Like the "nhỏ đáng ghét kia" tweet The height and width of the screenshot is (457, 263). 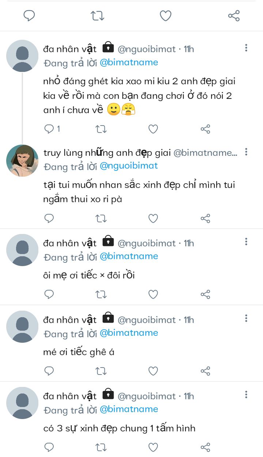click(x=153, y=129)
